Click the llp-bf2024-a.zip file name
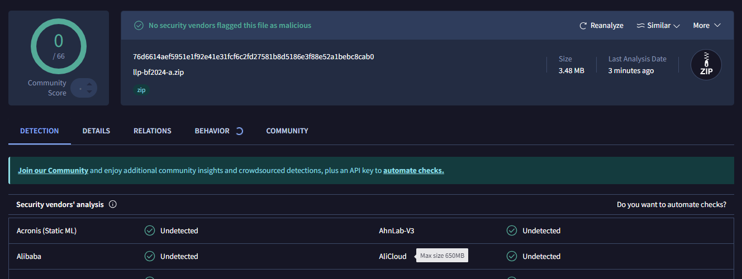The image size is (742, 279). coord(158,72)
